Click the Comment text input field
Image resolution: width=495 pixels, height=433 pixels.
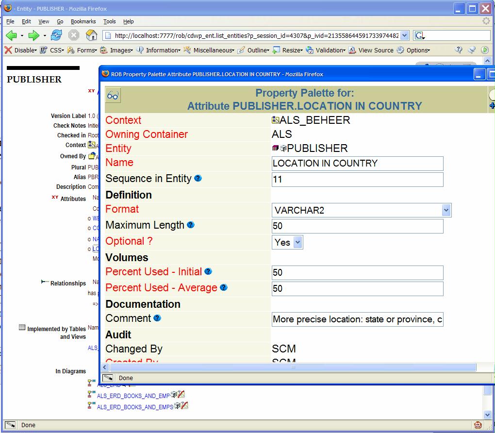tap(357, 319)
